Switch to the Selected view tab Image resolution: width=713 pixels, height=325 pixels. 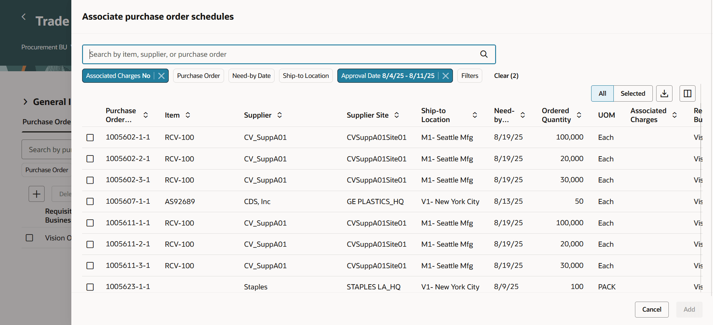click(x=633, y=93)
